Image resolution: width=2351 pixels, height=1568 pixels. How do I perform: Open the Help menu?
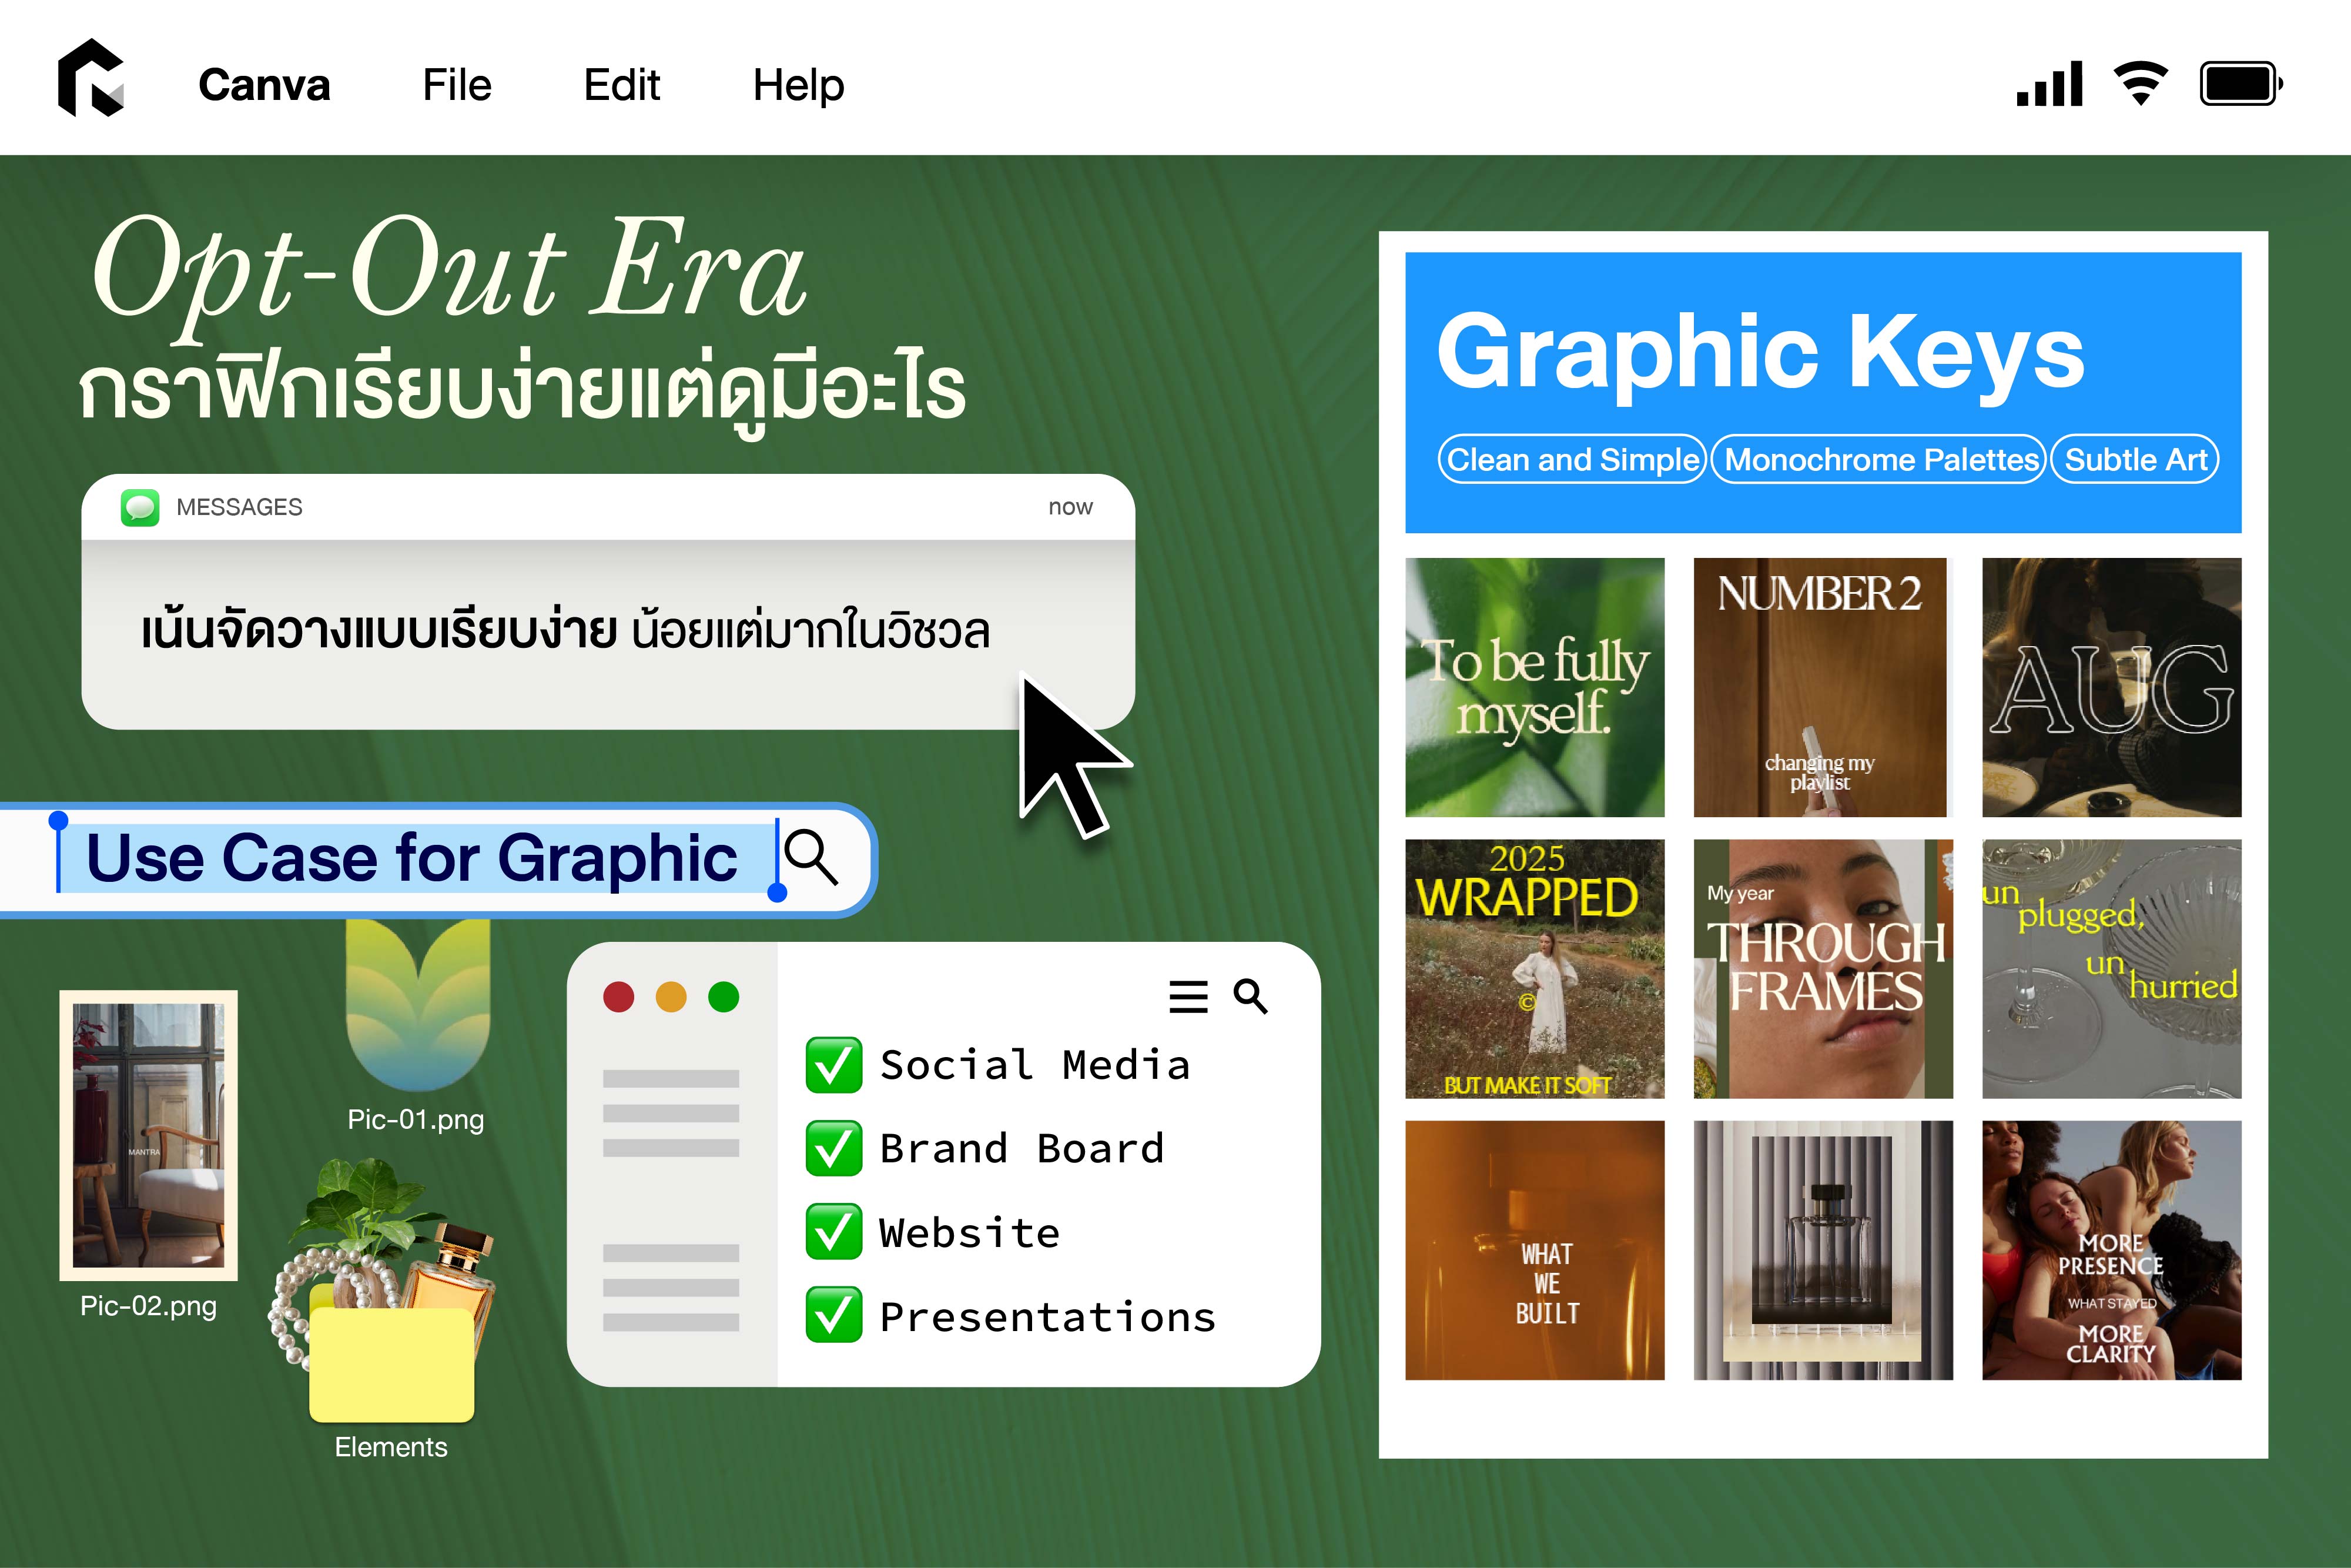[x=799, y=86]
